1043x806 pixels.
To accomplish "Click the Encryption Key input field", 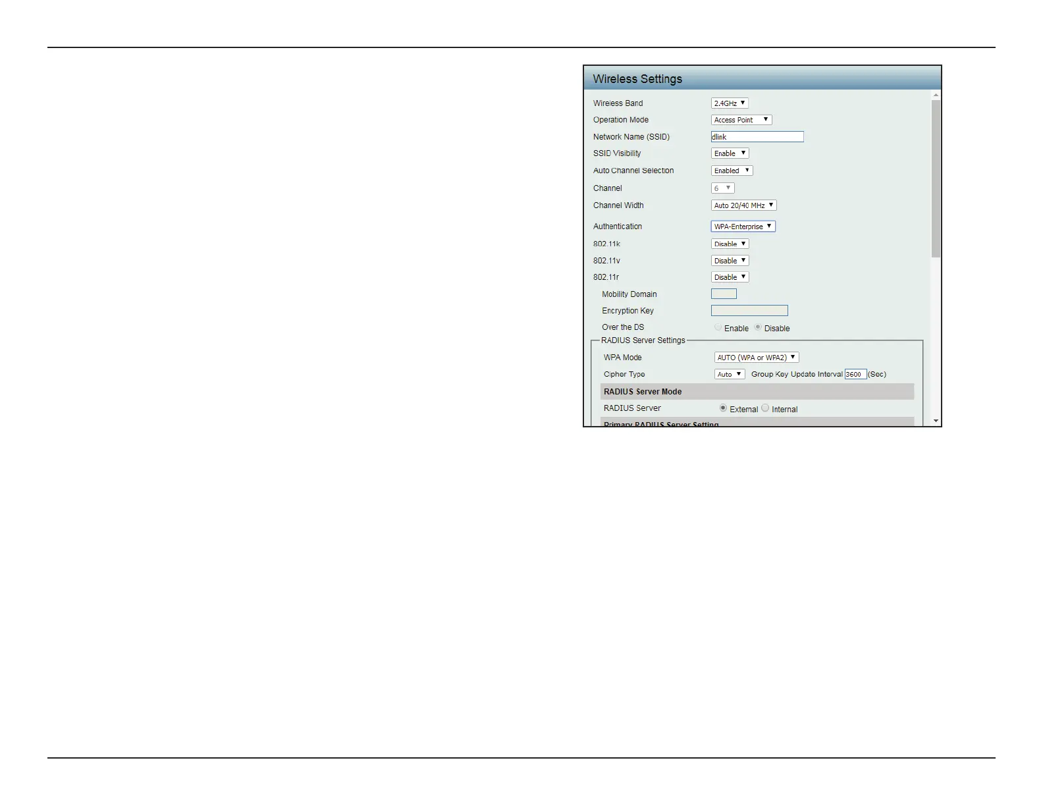I will 749,310.
